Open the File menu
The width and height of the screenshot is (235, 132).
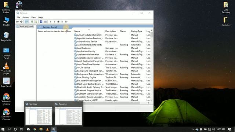18,18
